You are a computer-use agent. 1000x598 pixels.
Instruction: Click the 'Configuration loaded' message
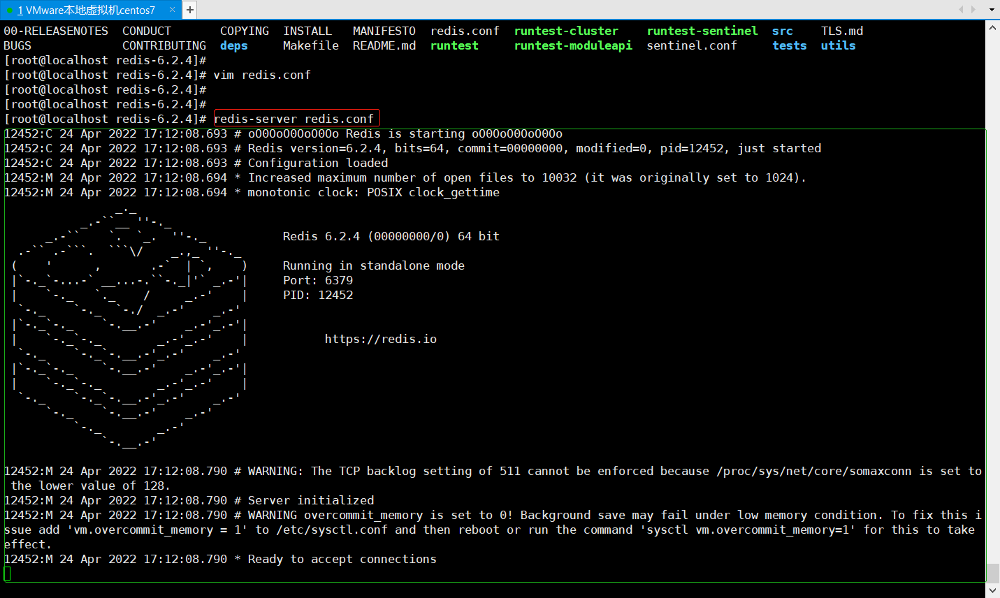[318, 163]
